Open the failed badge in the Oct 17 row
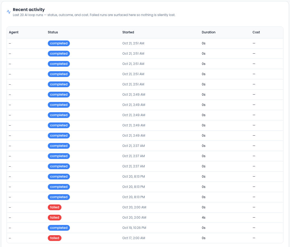290x247 pixels. [55, 238]
